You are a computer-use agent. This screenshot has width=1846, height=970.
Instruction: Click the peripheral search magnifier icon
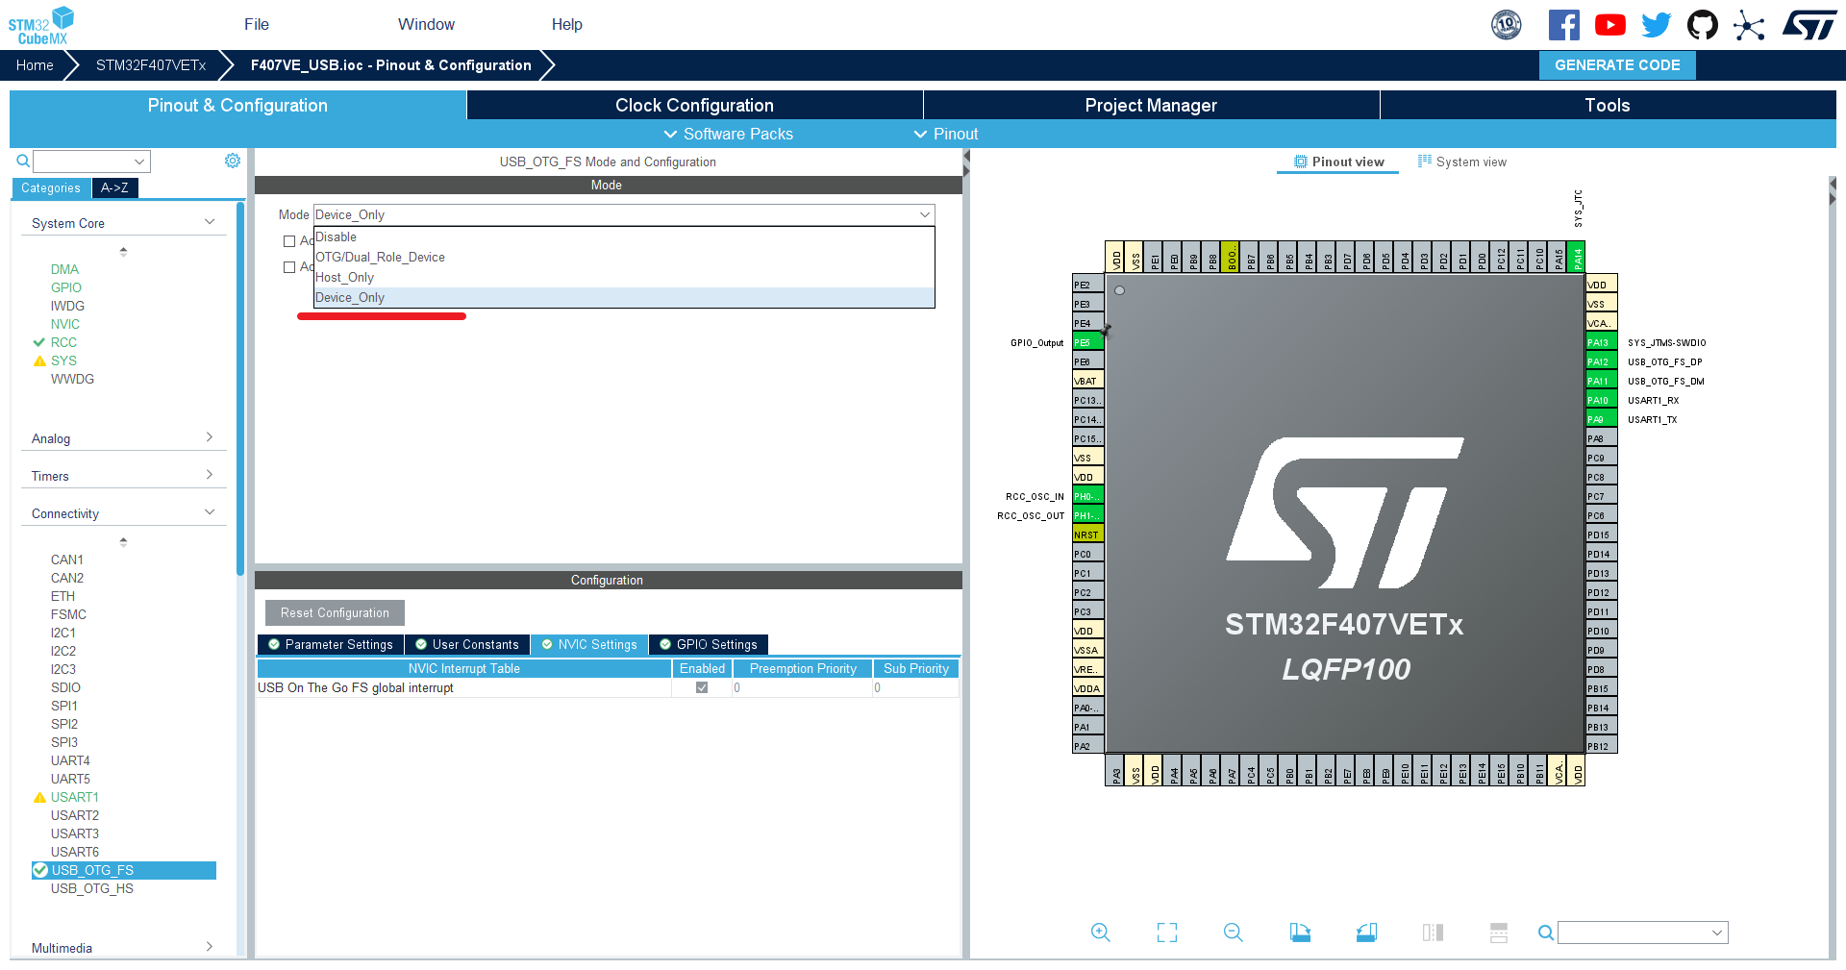(23, 162)
